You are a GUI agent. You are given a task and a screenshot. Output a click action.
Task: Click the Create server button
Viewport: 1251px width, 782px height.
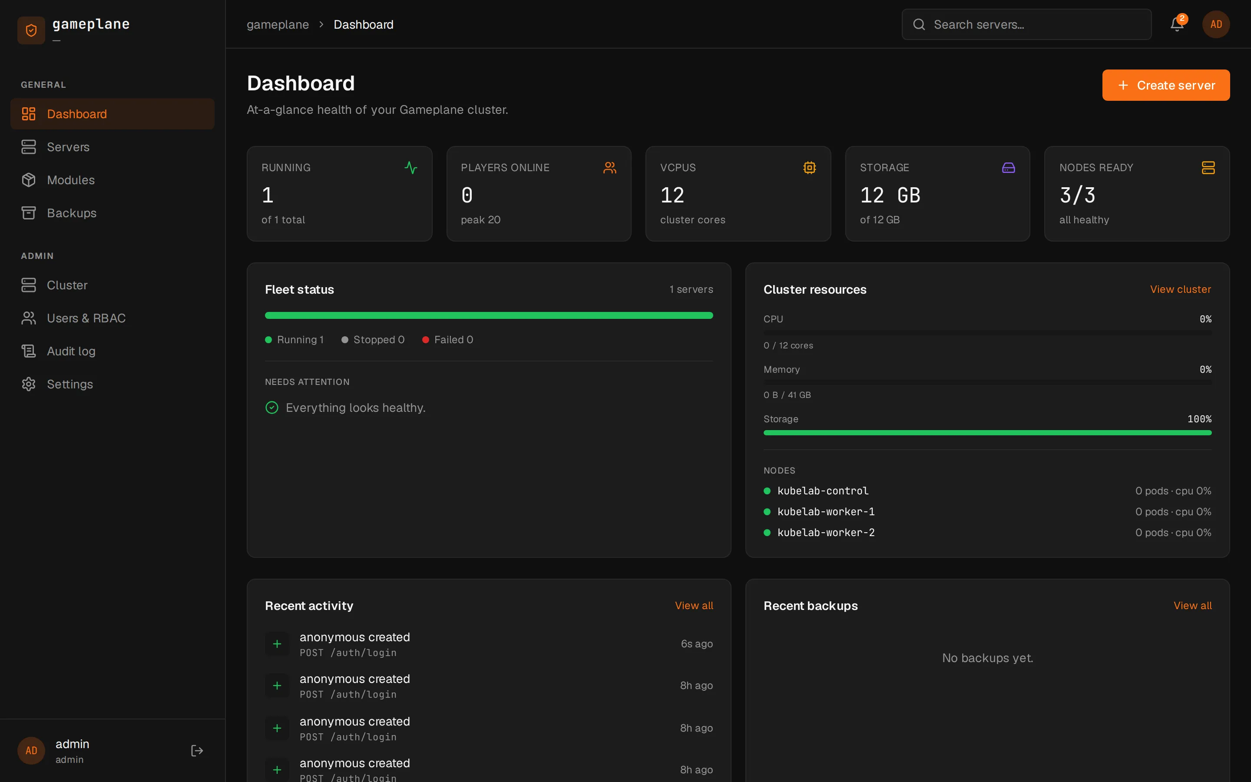pos(1166,85)
